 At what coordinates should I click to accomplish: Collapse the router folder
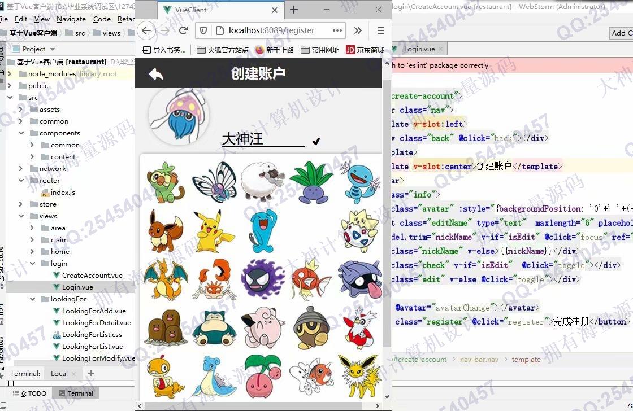(x=20, y=180)
